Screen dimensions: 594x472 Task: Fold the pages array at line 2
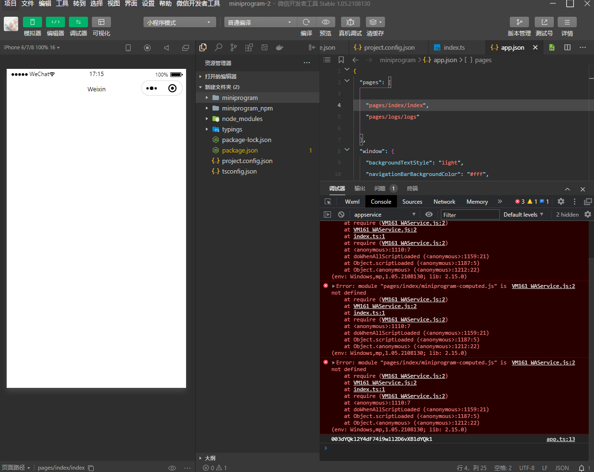[347, 81]
